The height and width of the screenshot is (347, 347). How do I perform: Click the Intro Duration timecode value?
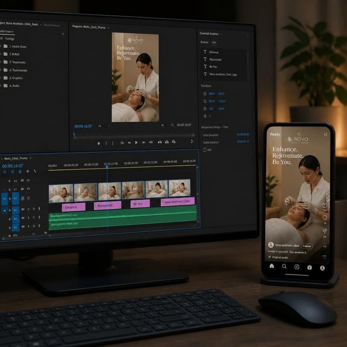tap(243, 135)
